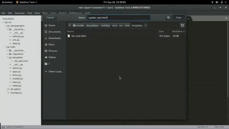The height and width of the screenshot is (129, 229).
Task: Open list_task.html in sidebar tree
Action: pyautogui.click(x=21, y=61)
